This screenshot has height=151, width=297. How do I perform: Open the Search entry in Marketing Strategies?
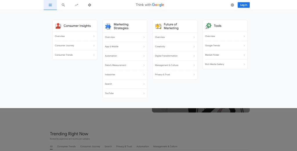point(125,84)
